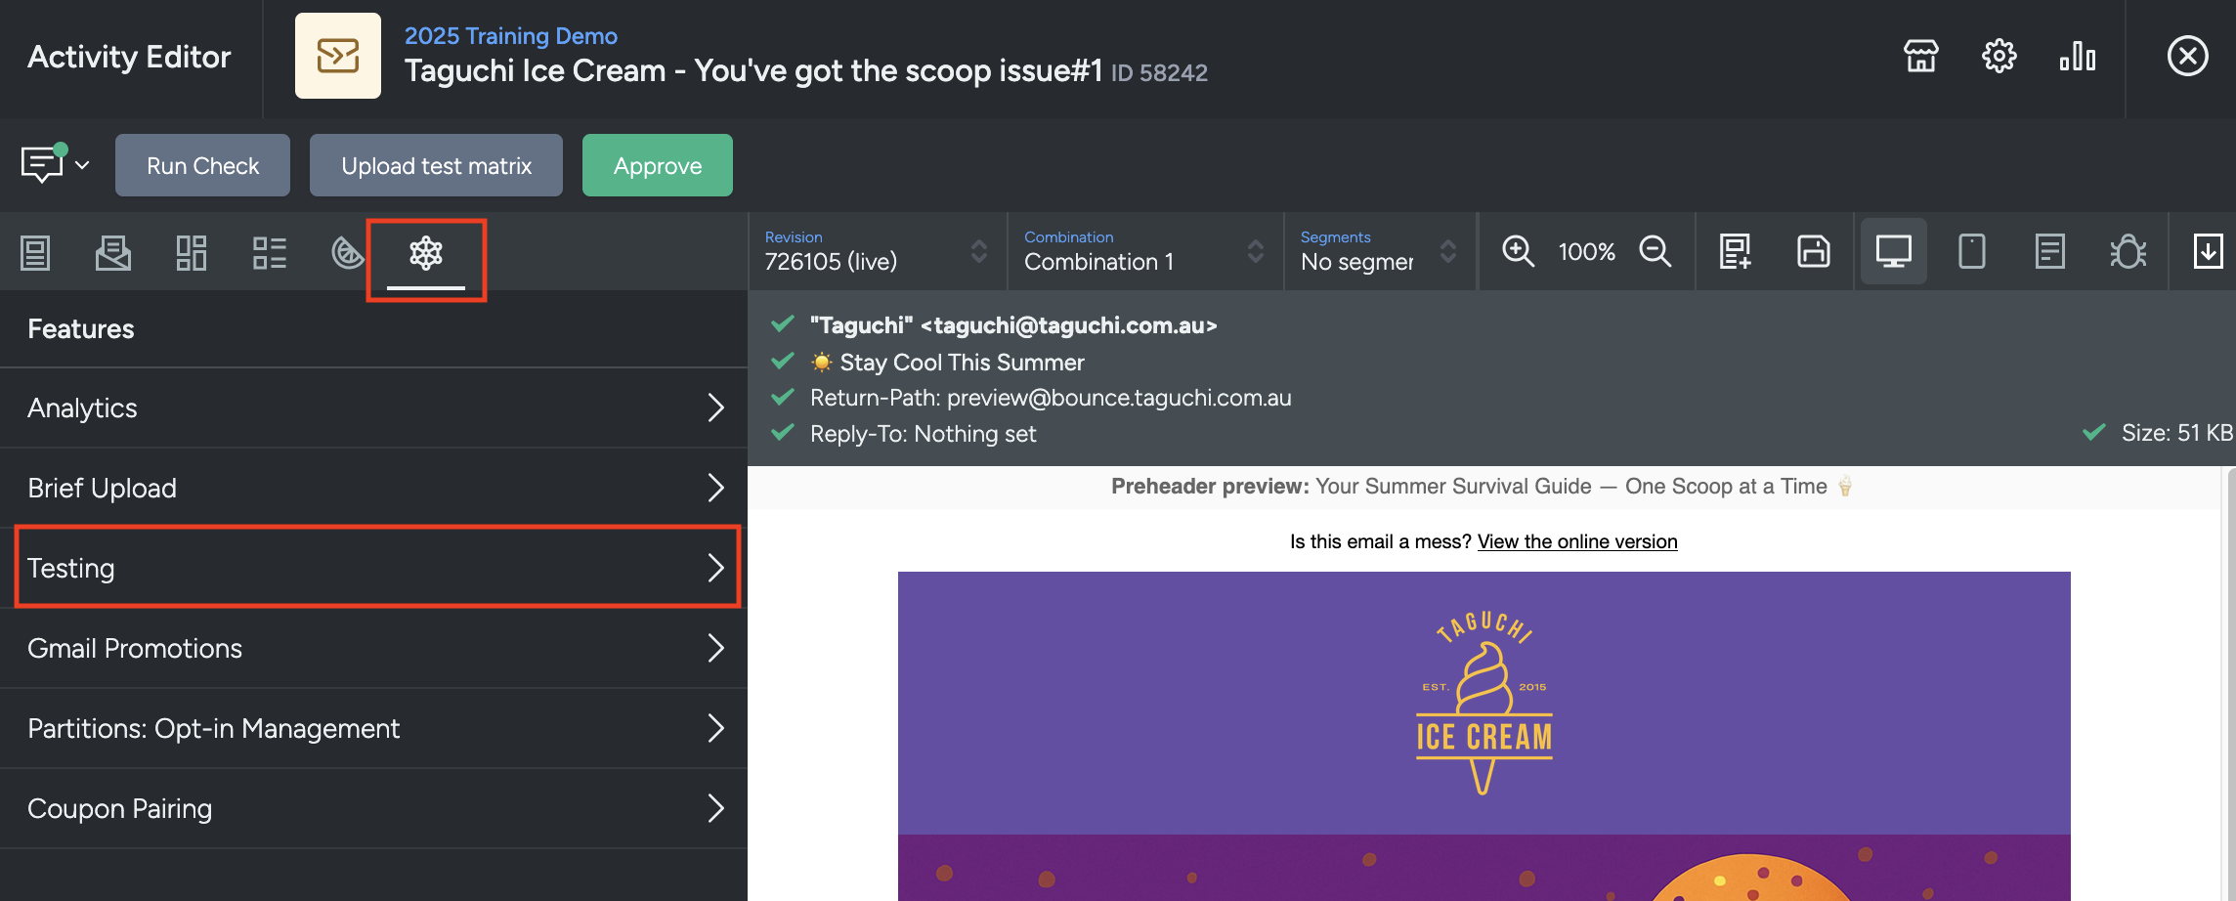Click the download arrow icon
Screen dimensions: 2236x901
2208,252
